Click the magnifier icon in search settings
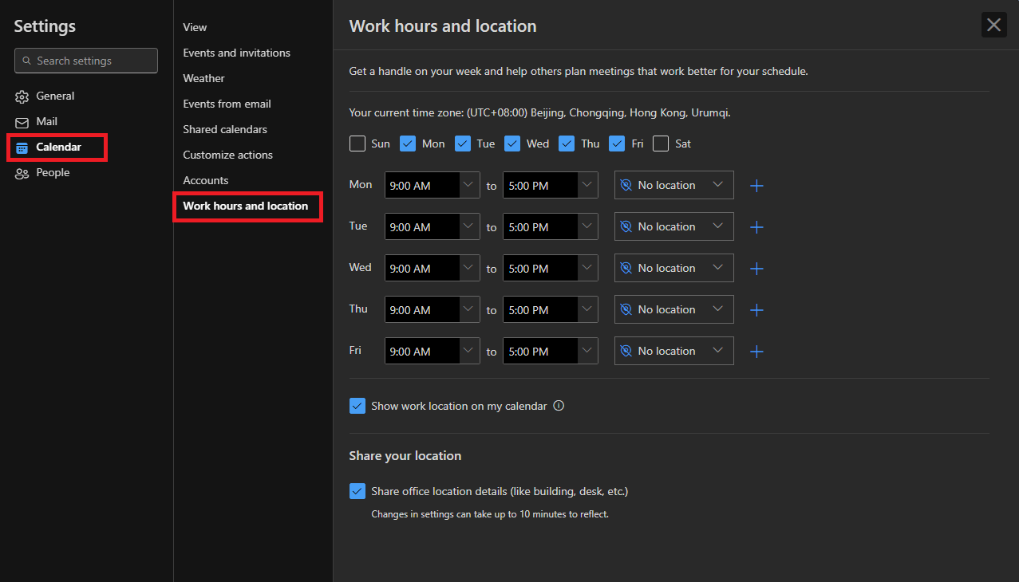The width and height of the screenshot is (1019, 582). coord(26,61)
